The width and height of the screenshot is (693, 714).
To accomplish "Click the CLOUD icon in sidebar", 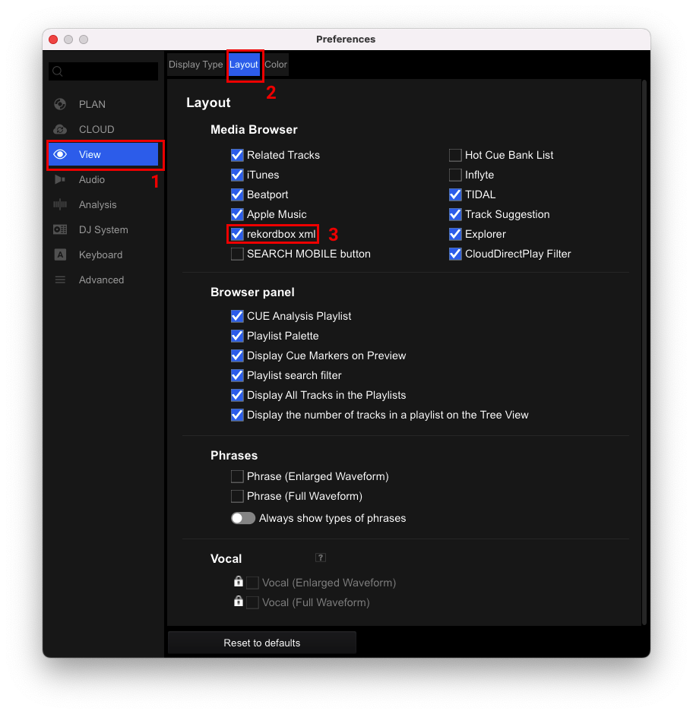I will click(60, 129).
